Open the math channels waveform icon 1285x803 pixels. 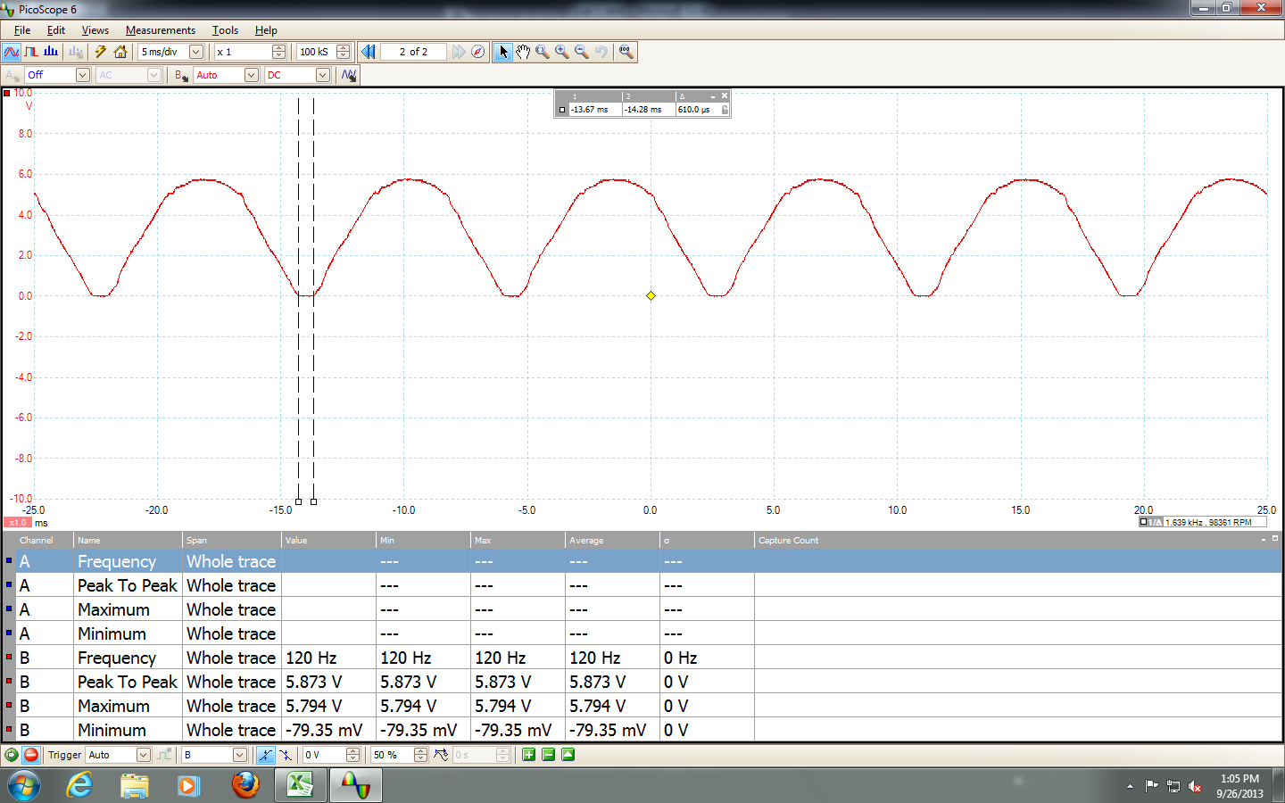pyautogui.click(x=349, y=75)
